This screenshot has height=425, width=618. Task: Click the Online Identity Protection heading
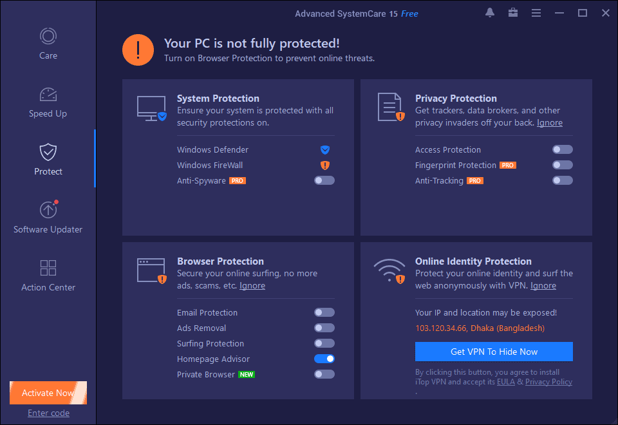[x=473, y=261]
